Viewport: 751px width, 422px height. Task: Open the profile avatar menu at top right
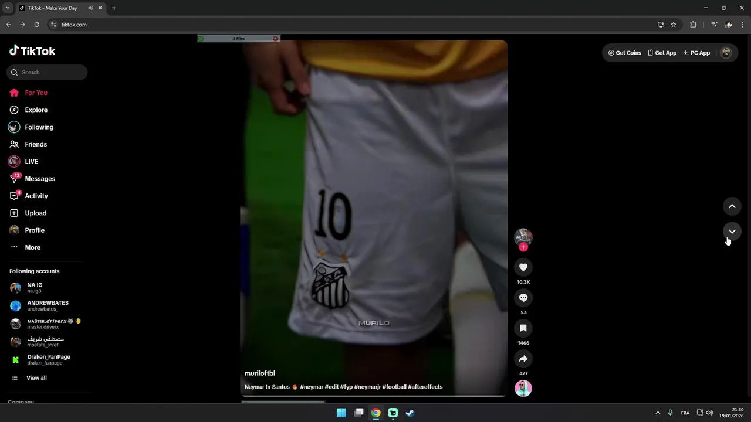[726, 53]
